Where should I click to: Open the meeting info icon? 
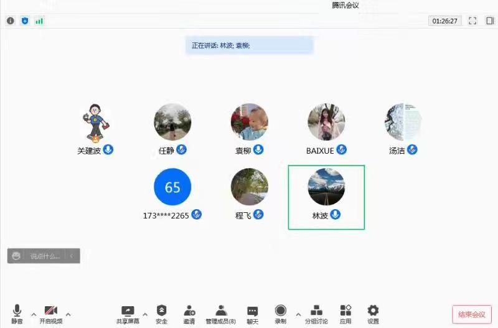click(11, 21)
